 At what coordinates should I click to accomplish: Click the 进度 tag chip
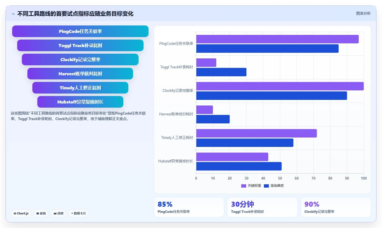(58, 213)
